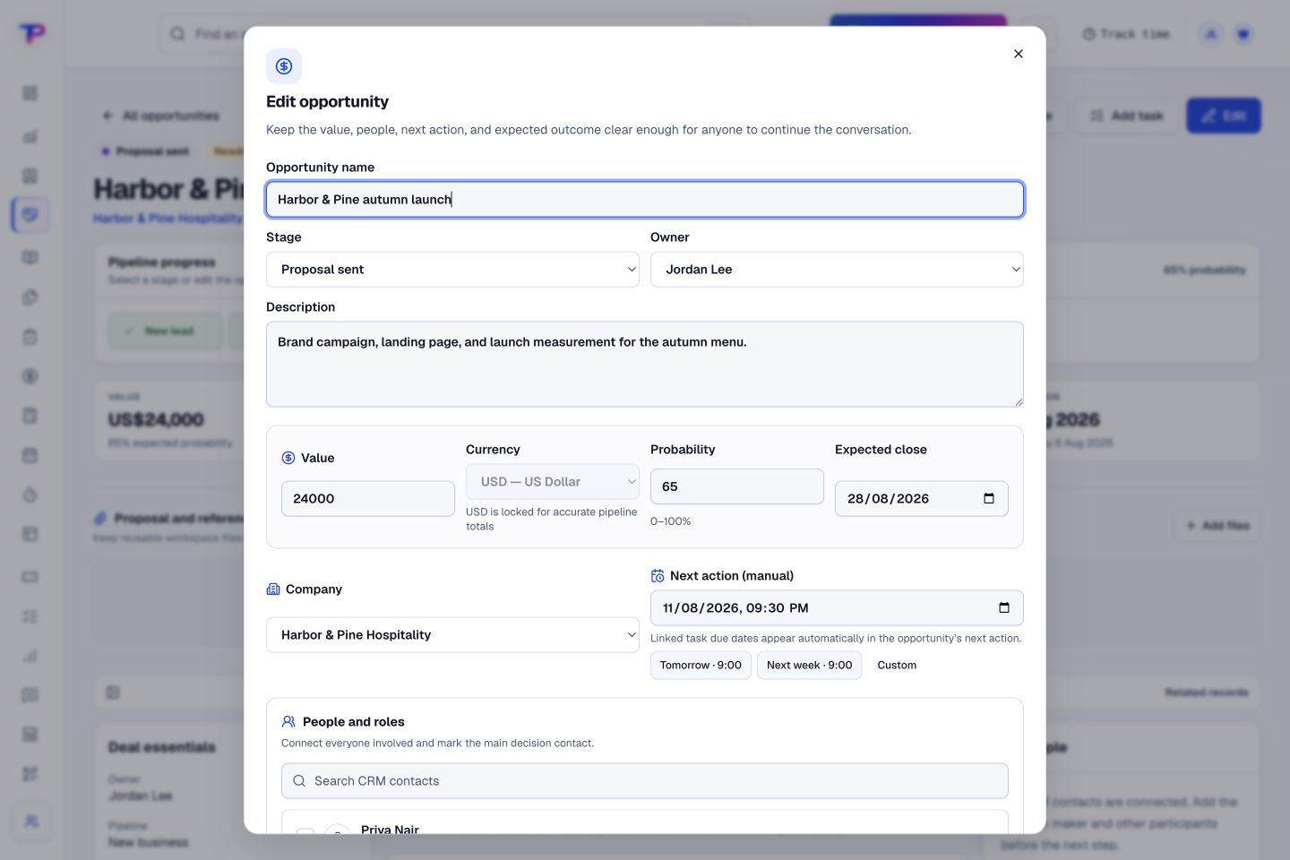1290x860 pixels.
Task: Click the Probability field showing 65
Action: tap(737, 486)
